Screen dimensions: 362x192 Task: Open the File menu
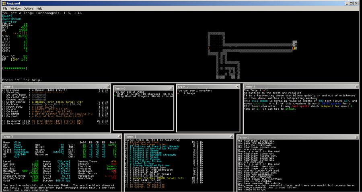(5, 8)
